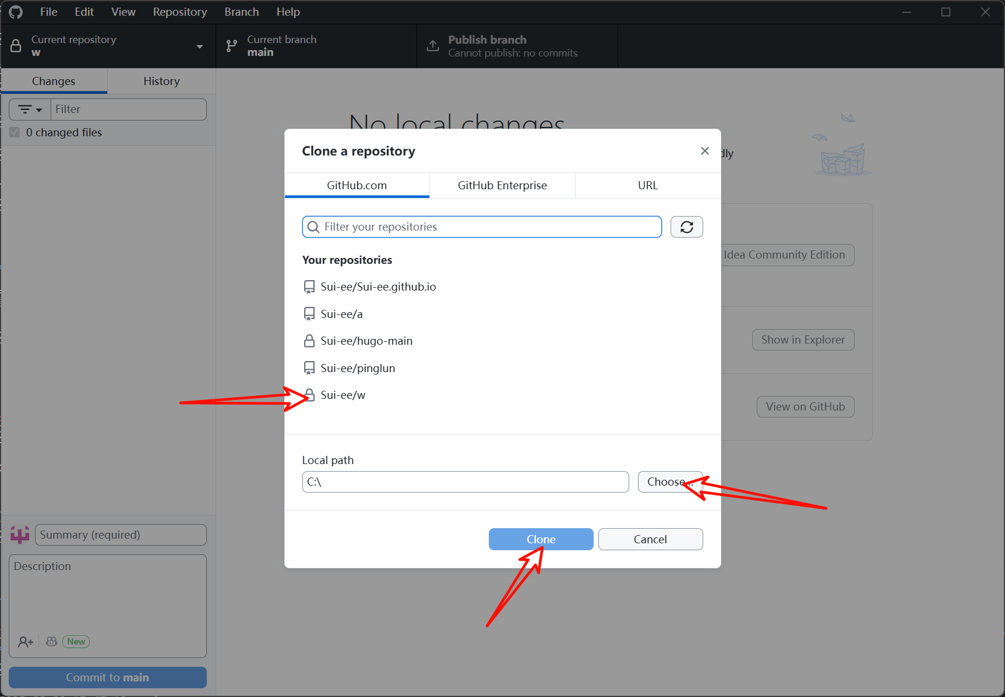
Task: Click the search magnifier in repository filter
Action: pos(313,227)
